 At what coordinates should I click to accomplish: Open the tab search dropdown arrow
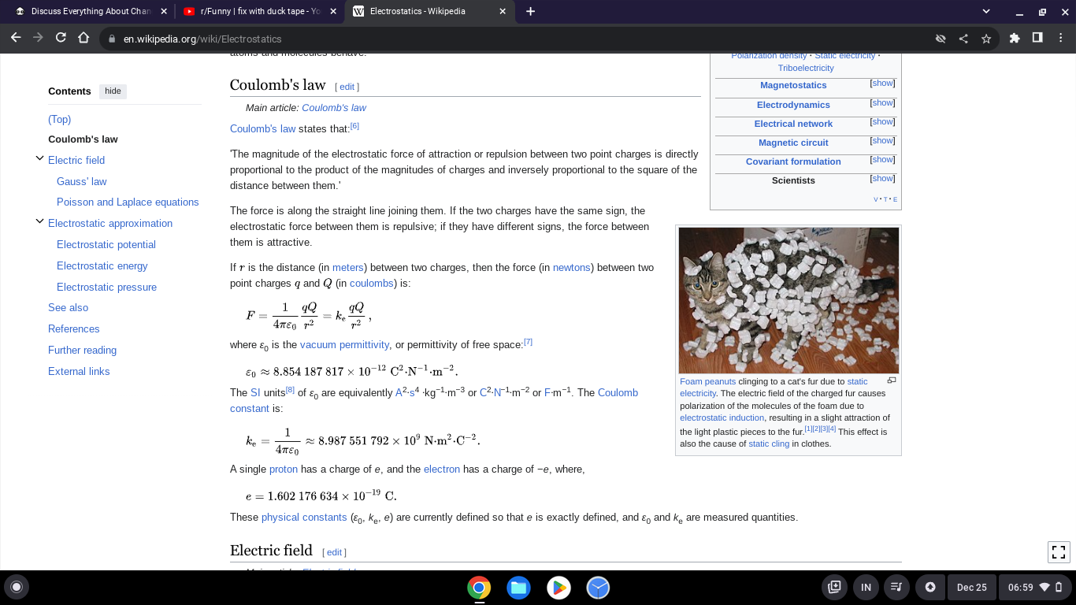[x=985, y=11]
